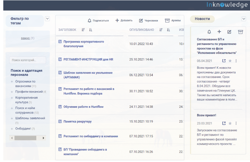Toggle favorite star on 23.03.2021 news
Screen dimensions: 250x162
(230, 123)
